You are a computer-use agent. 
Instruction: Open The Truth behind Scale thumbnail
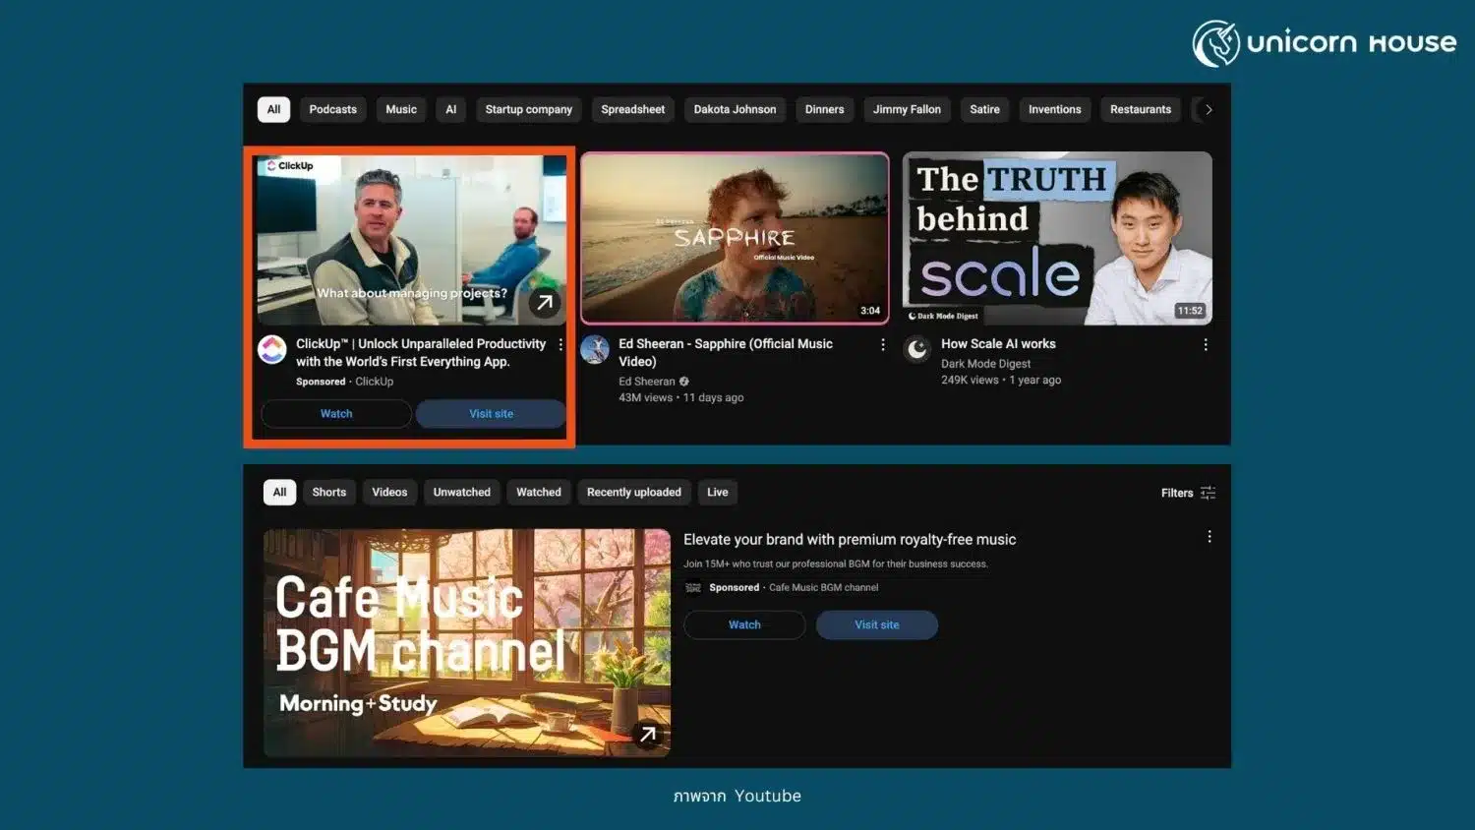[1057, 238]
